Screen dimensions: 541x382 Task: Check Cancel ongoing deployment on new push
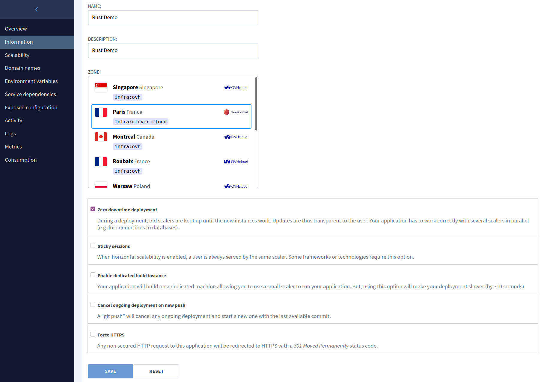(93, 304)
